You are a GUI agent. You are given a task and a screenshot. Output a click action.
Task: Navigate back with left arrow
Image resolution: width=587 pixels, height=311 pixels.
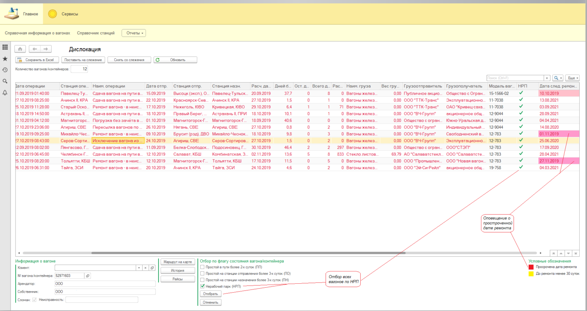[35, 49]
